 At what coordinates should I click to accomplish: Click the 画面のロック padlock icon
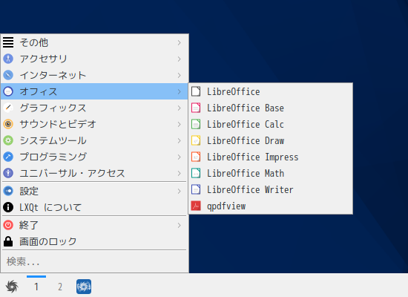[8, 241]
